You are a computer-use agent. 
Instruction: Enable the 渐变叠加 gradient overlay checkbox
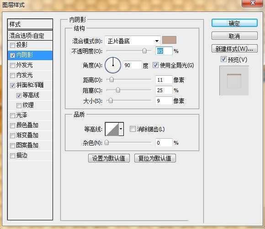pyautogui.click(x=12, y=135)
